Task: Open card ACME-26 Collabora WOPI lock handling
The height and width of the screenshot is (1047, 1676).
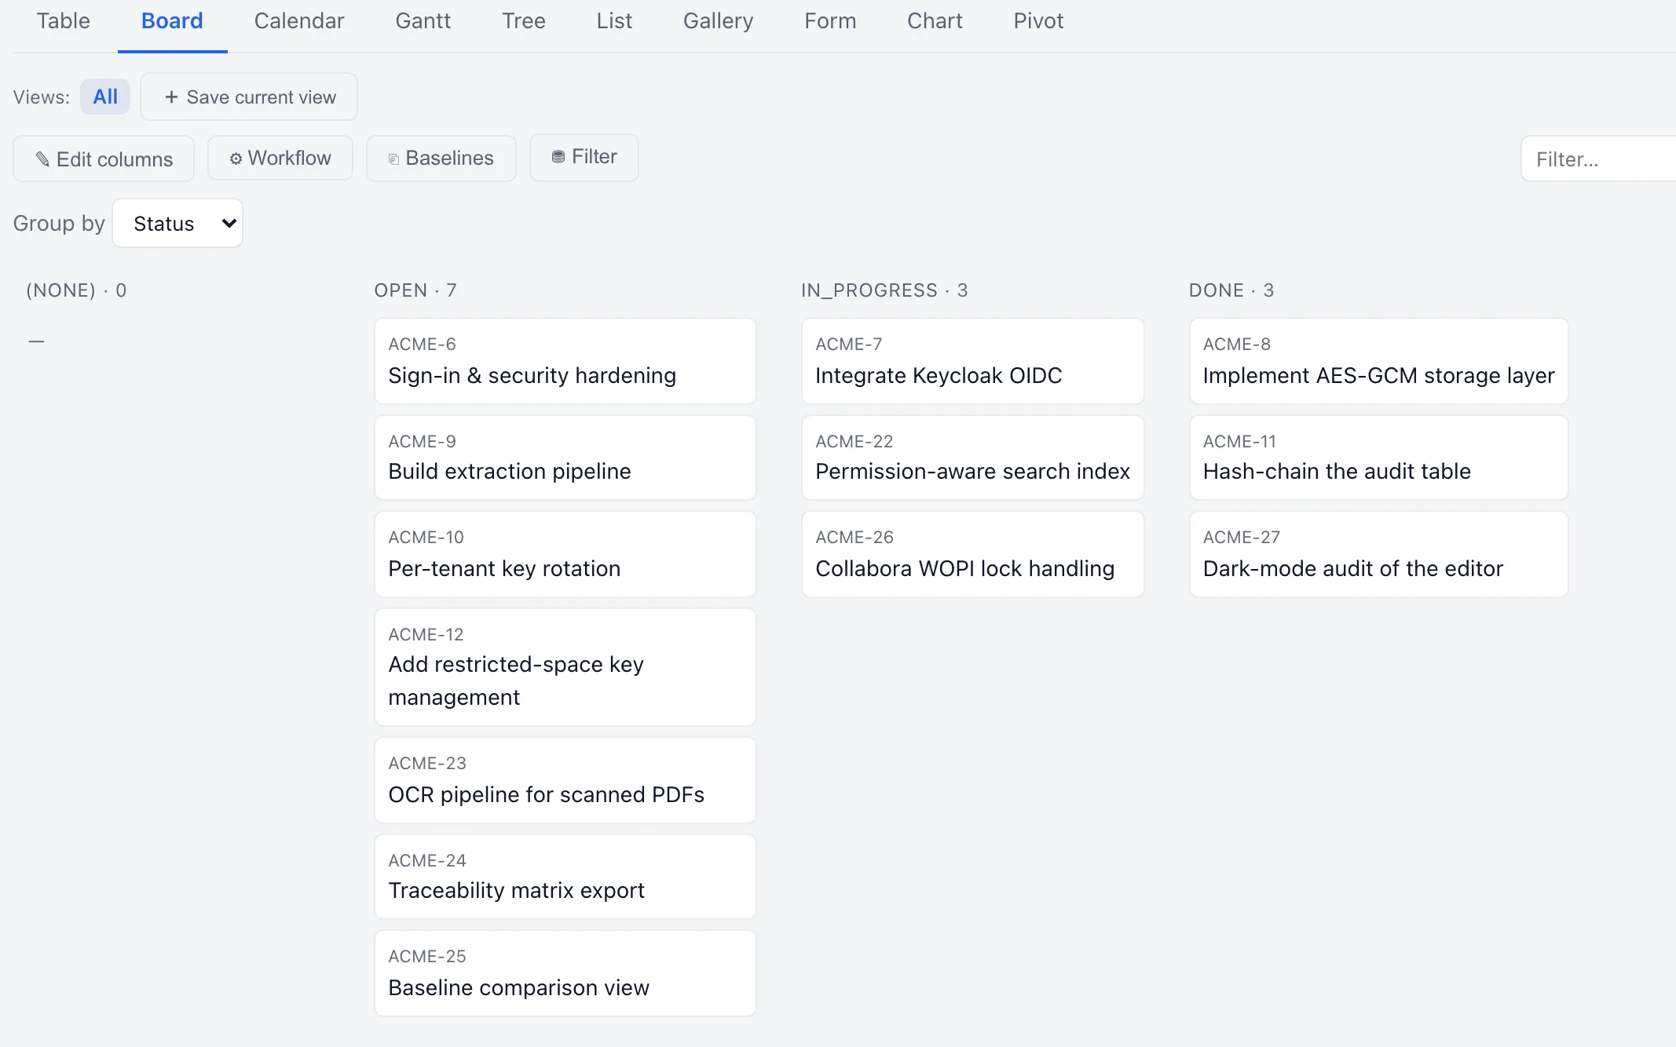Action: coord(972,554)
